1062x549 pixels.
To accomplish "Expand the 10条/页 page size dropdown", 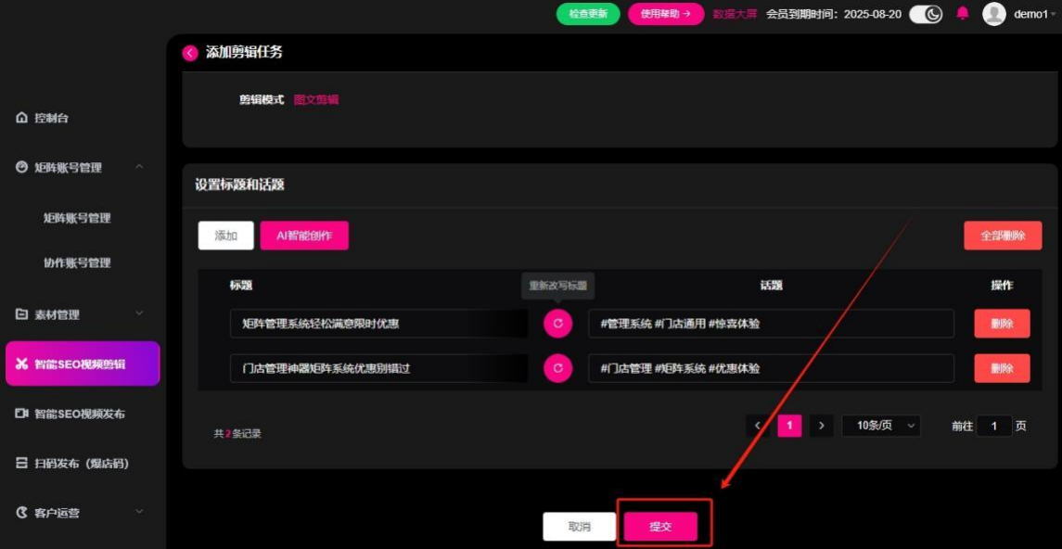I will (x=880, y=426).
